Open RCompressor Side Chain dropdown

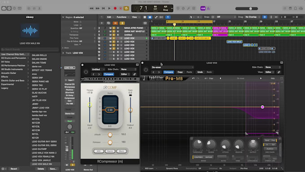pyautogui.click(x=128, y=69)
